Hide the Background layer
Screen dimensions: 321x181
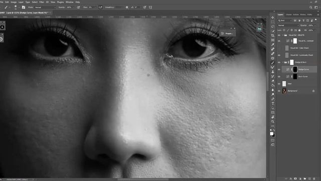pyautogui.click(x=279, y=90)
